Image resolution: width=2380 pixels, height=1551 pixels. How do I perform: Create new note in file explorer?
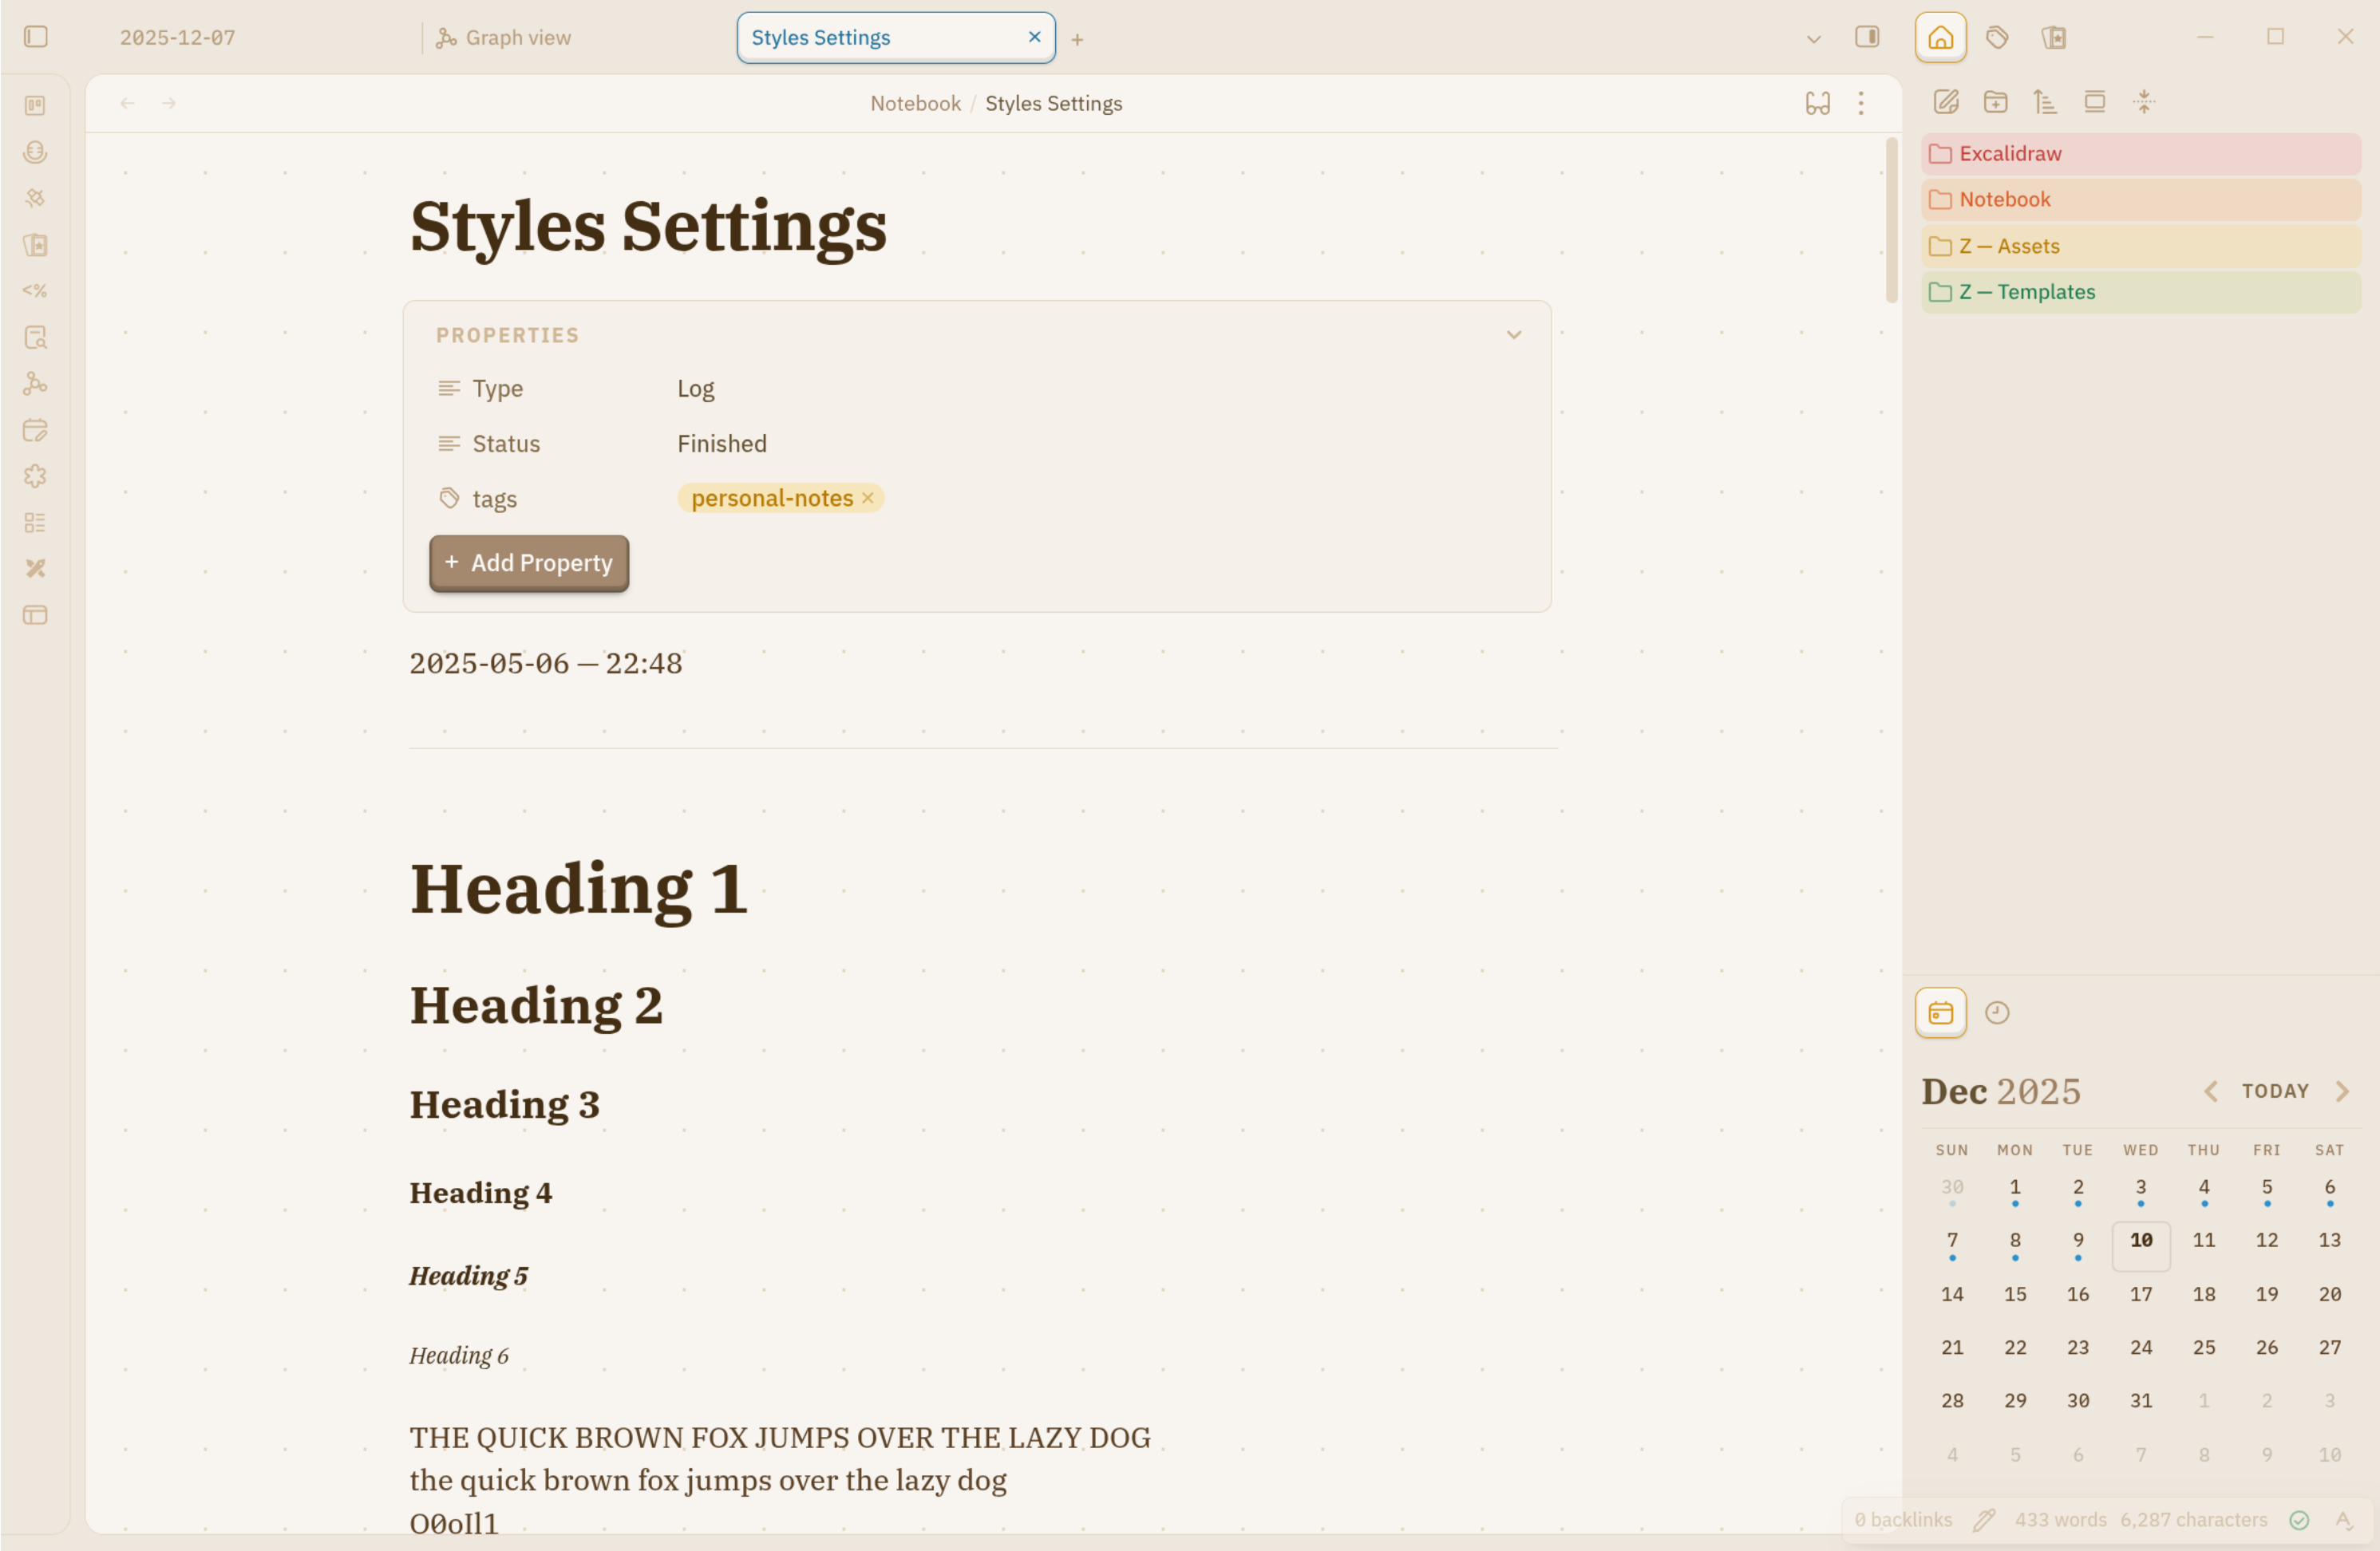click(1945, 102)
